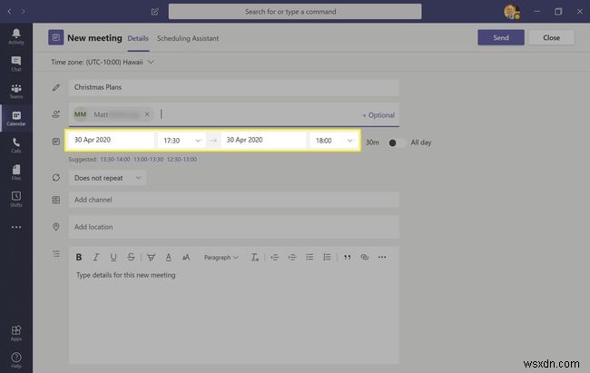Apply strikethrough formatting
590x373 pixels.
[x=131, y=257]
